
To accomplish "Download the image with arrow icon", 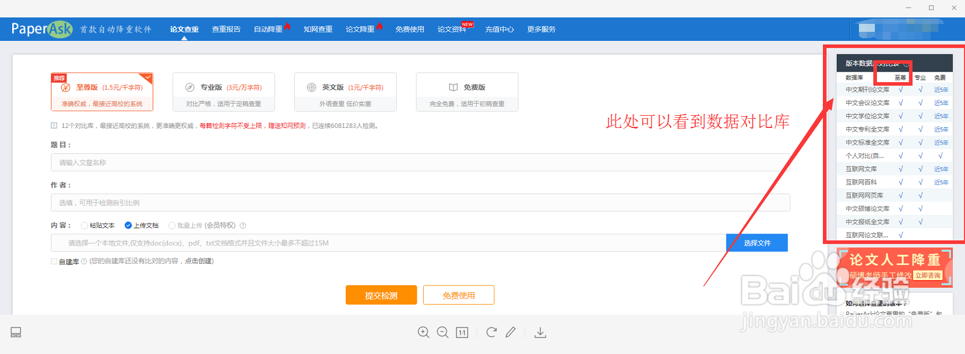I will tap(540, 332).
